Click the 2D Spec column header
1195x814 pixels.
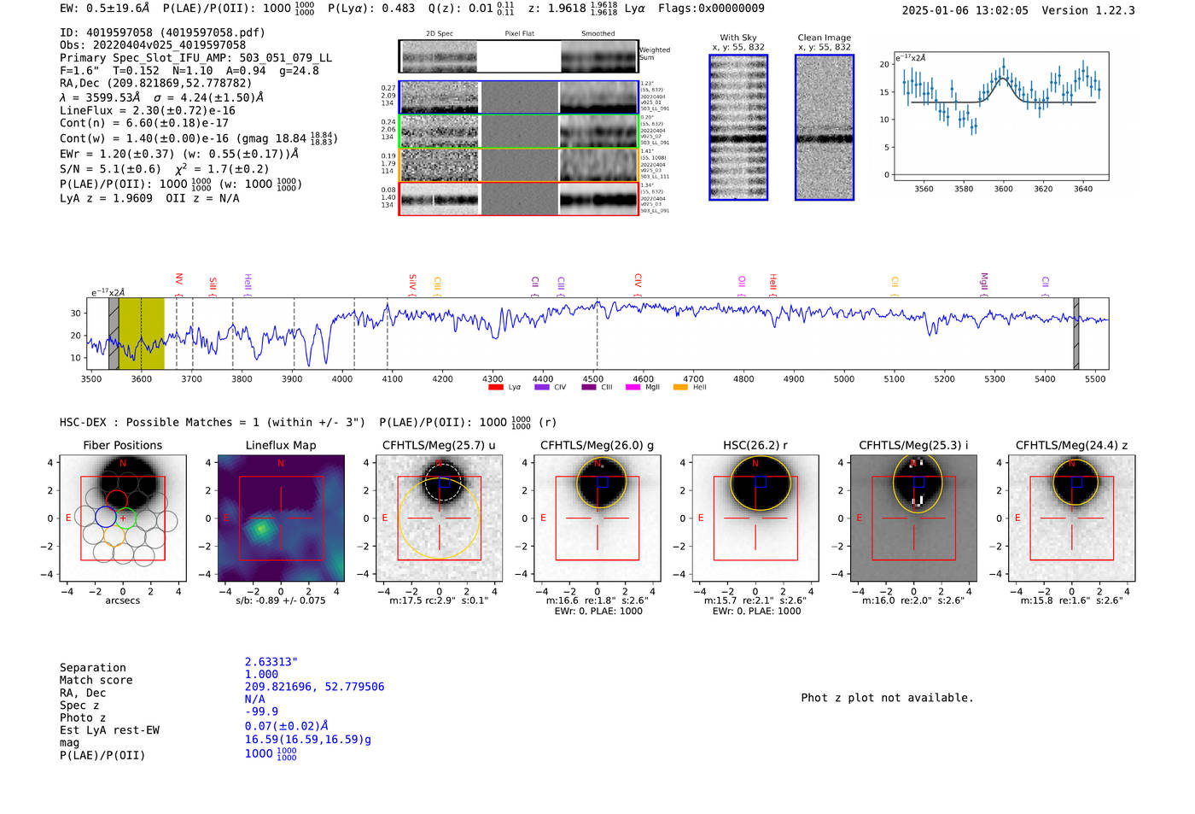(x=440, y=33)
